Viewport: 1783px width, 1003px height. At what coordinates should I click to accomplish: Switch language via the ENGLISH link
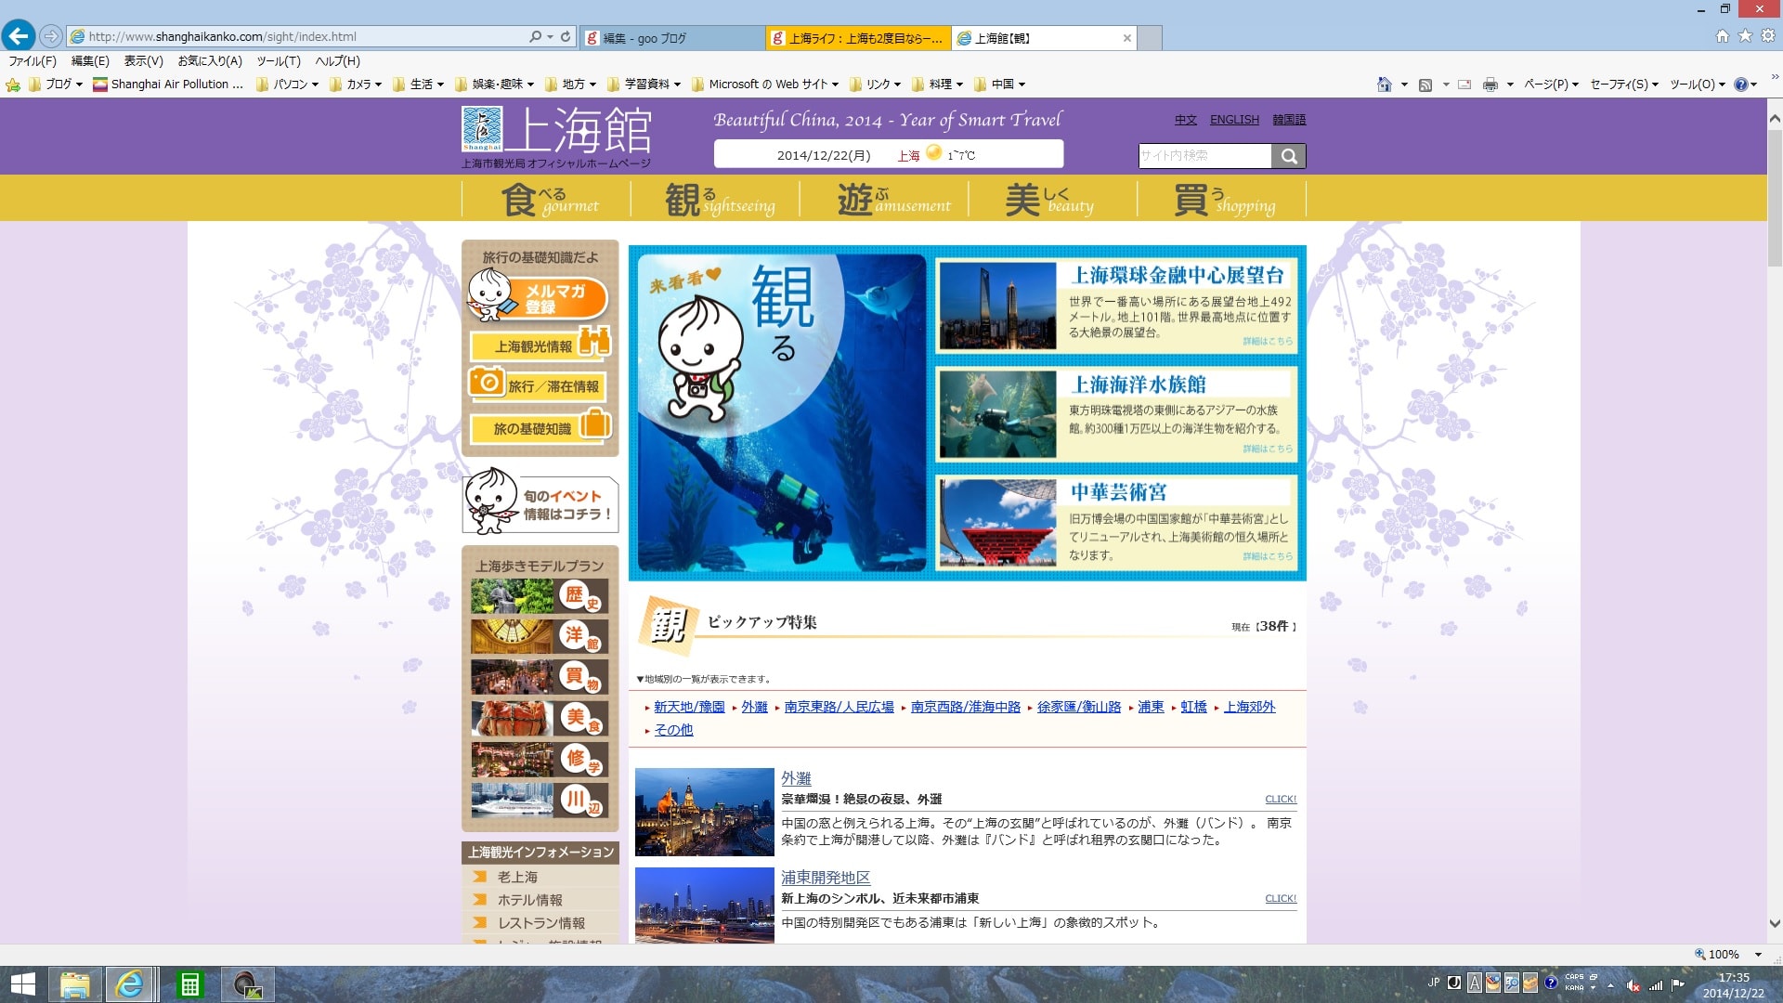coord(1234,120)
